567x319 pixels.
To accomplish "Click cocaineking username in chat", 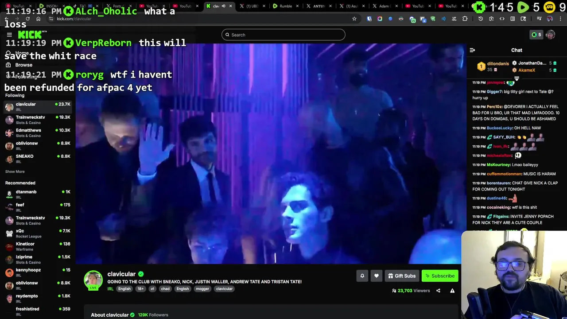I will 498,207.
